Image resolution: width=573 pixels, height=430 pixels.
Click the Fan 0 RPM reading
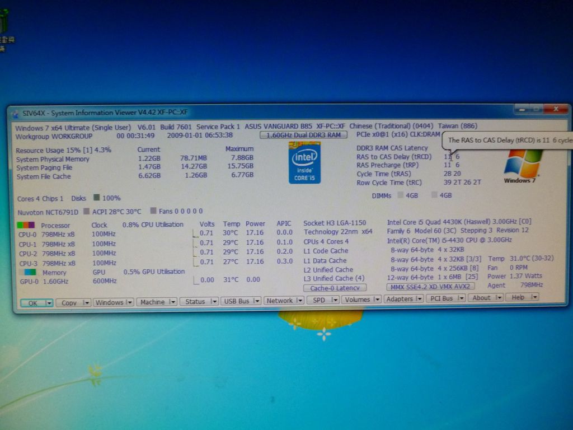click(x=507, y=268)
